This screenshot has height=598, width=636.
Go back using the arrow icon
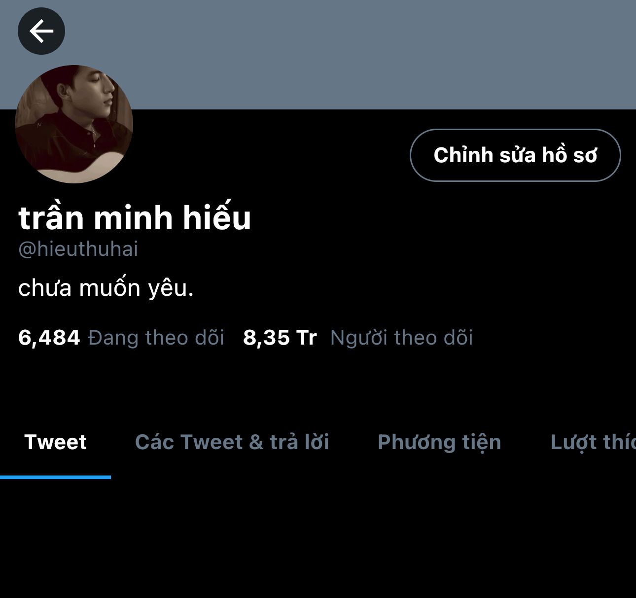click(x=41, y=31)
